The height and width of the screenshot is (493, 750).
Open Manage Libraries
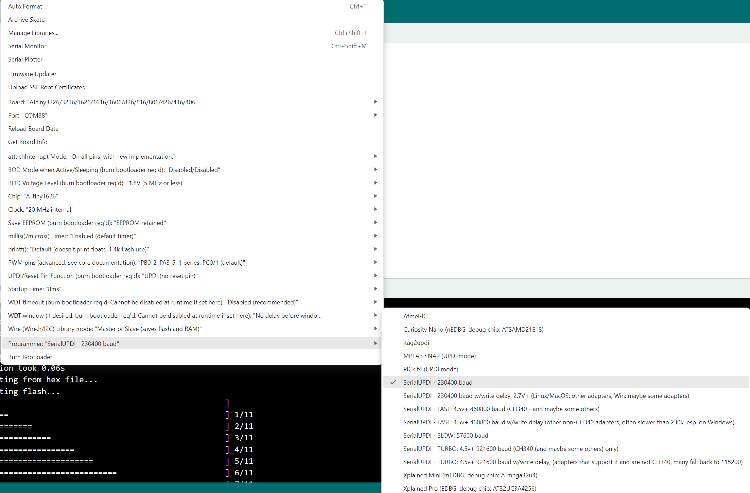[x=33, y=33]
